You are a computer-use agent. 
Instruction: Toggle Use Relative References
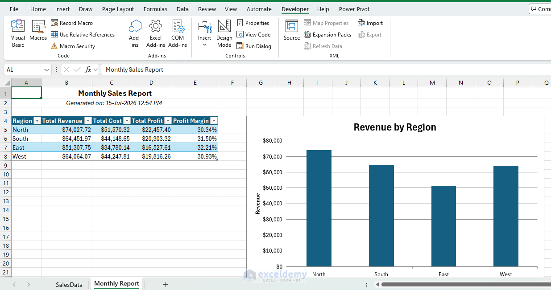[x=83, y=34]
